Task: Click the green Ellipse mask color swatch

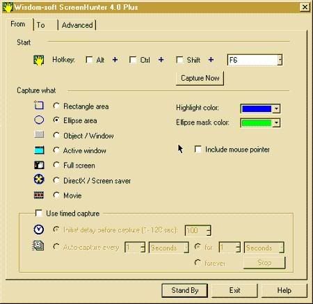Action: point(257,123)
